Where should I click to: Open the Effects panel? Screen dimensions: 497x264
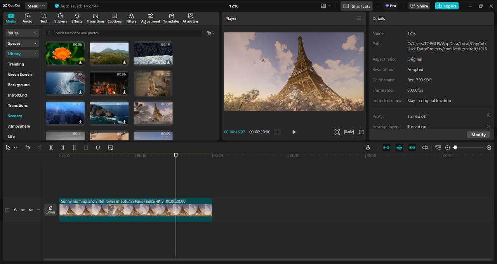click(x=77, y=18)
